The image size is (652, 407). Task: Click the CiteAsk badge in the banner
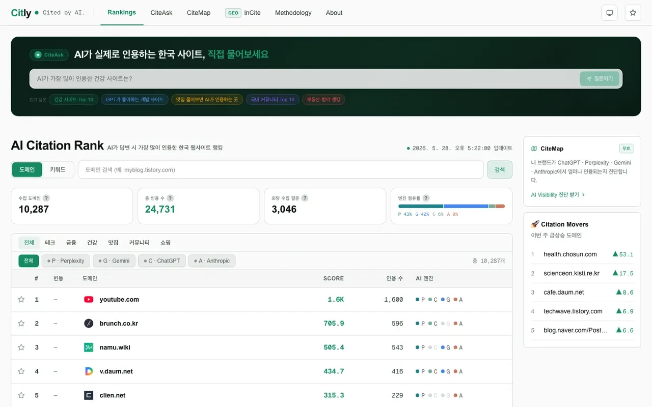(x=49, y=55)
